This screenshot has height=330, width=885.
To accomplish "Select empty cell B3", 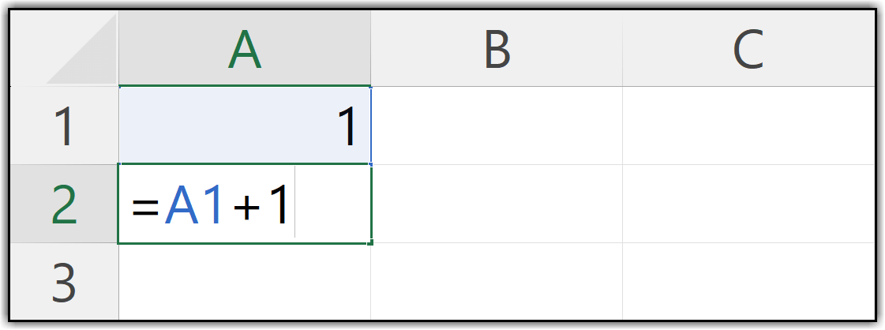I will (x=496, y=282).
